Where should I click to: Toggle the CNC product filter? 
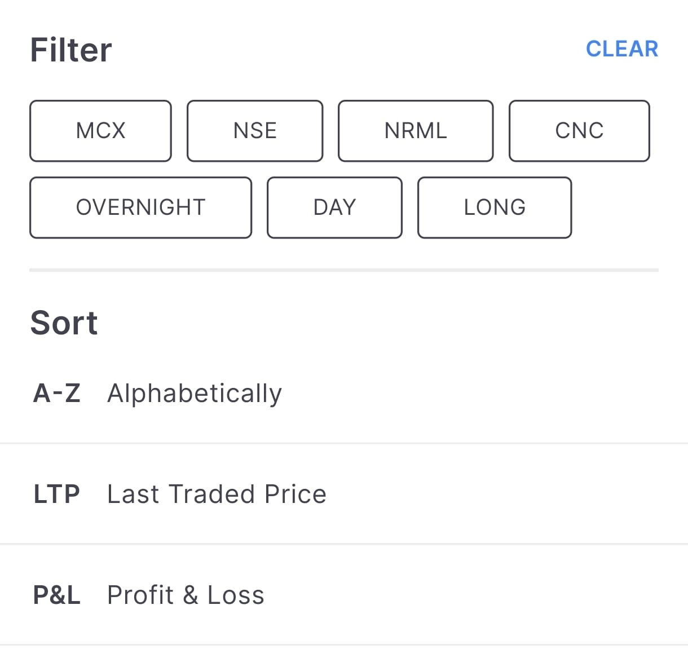pyautogui.click(x=579, y=131)
